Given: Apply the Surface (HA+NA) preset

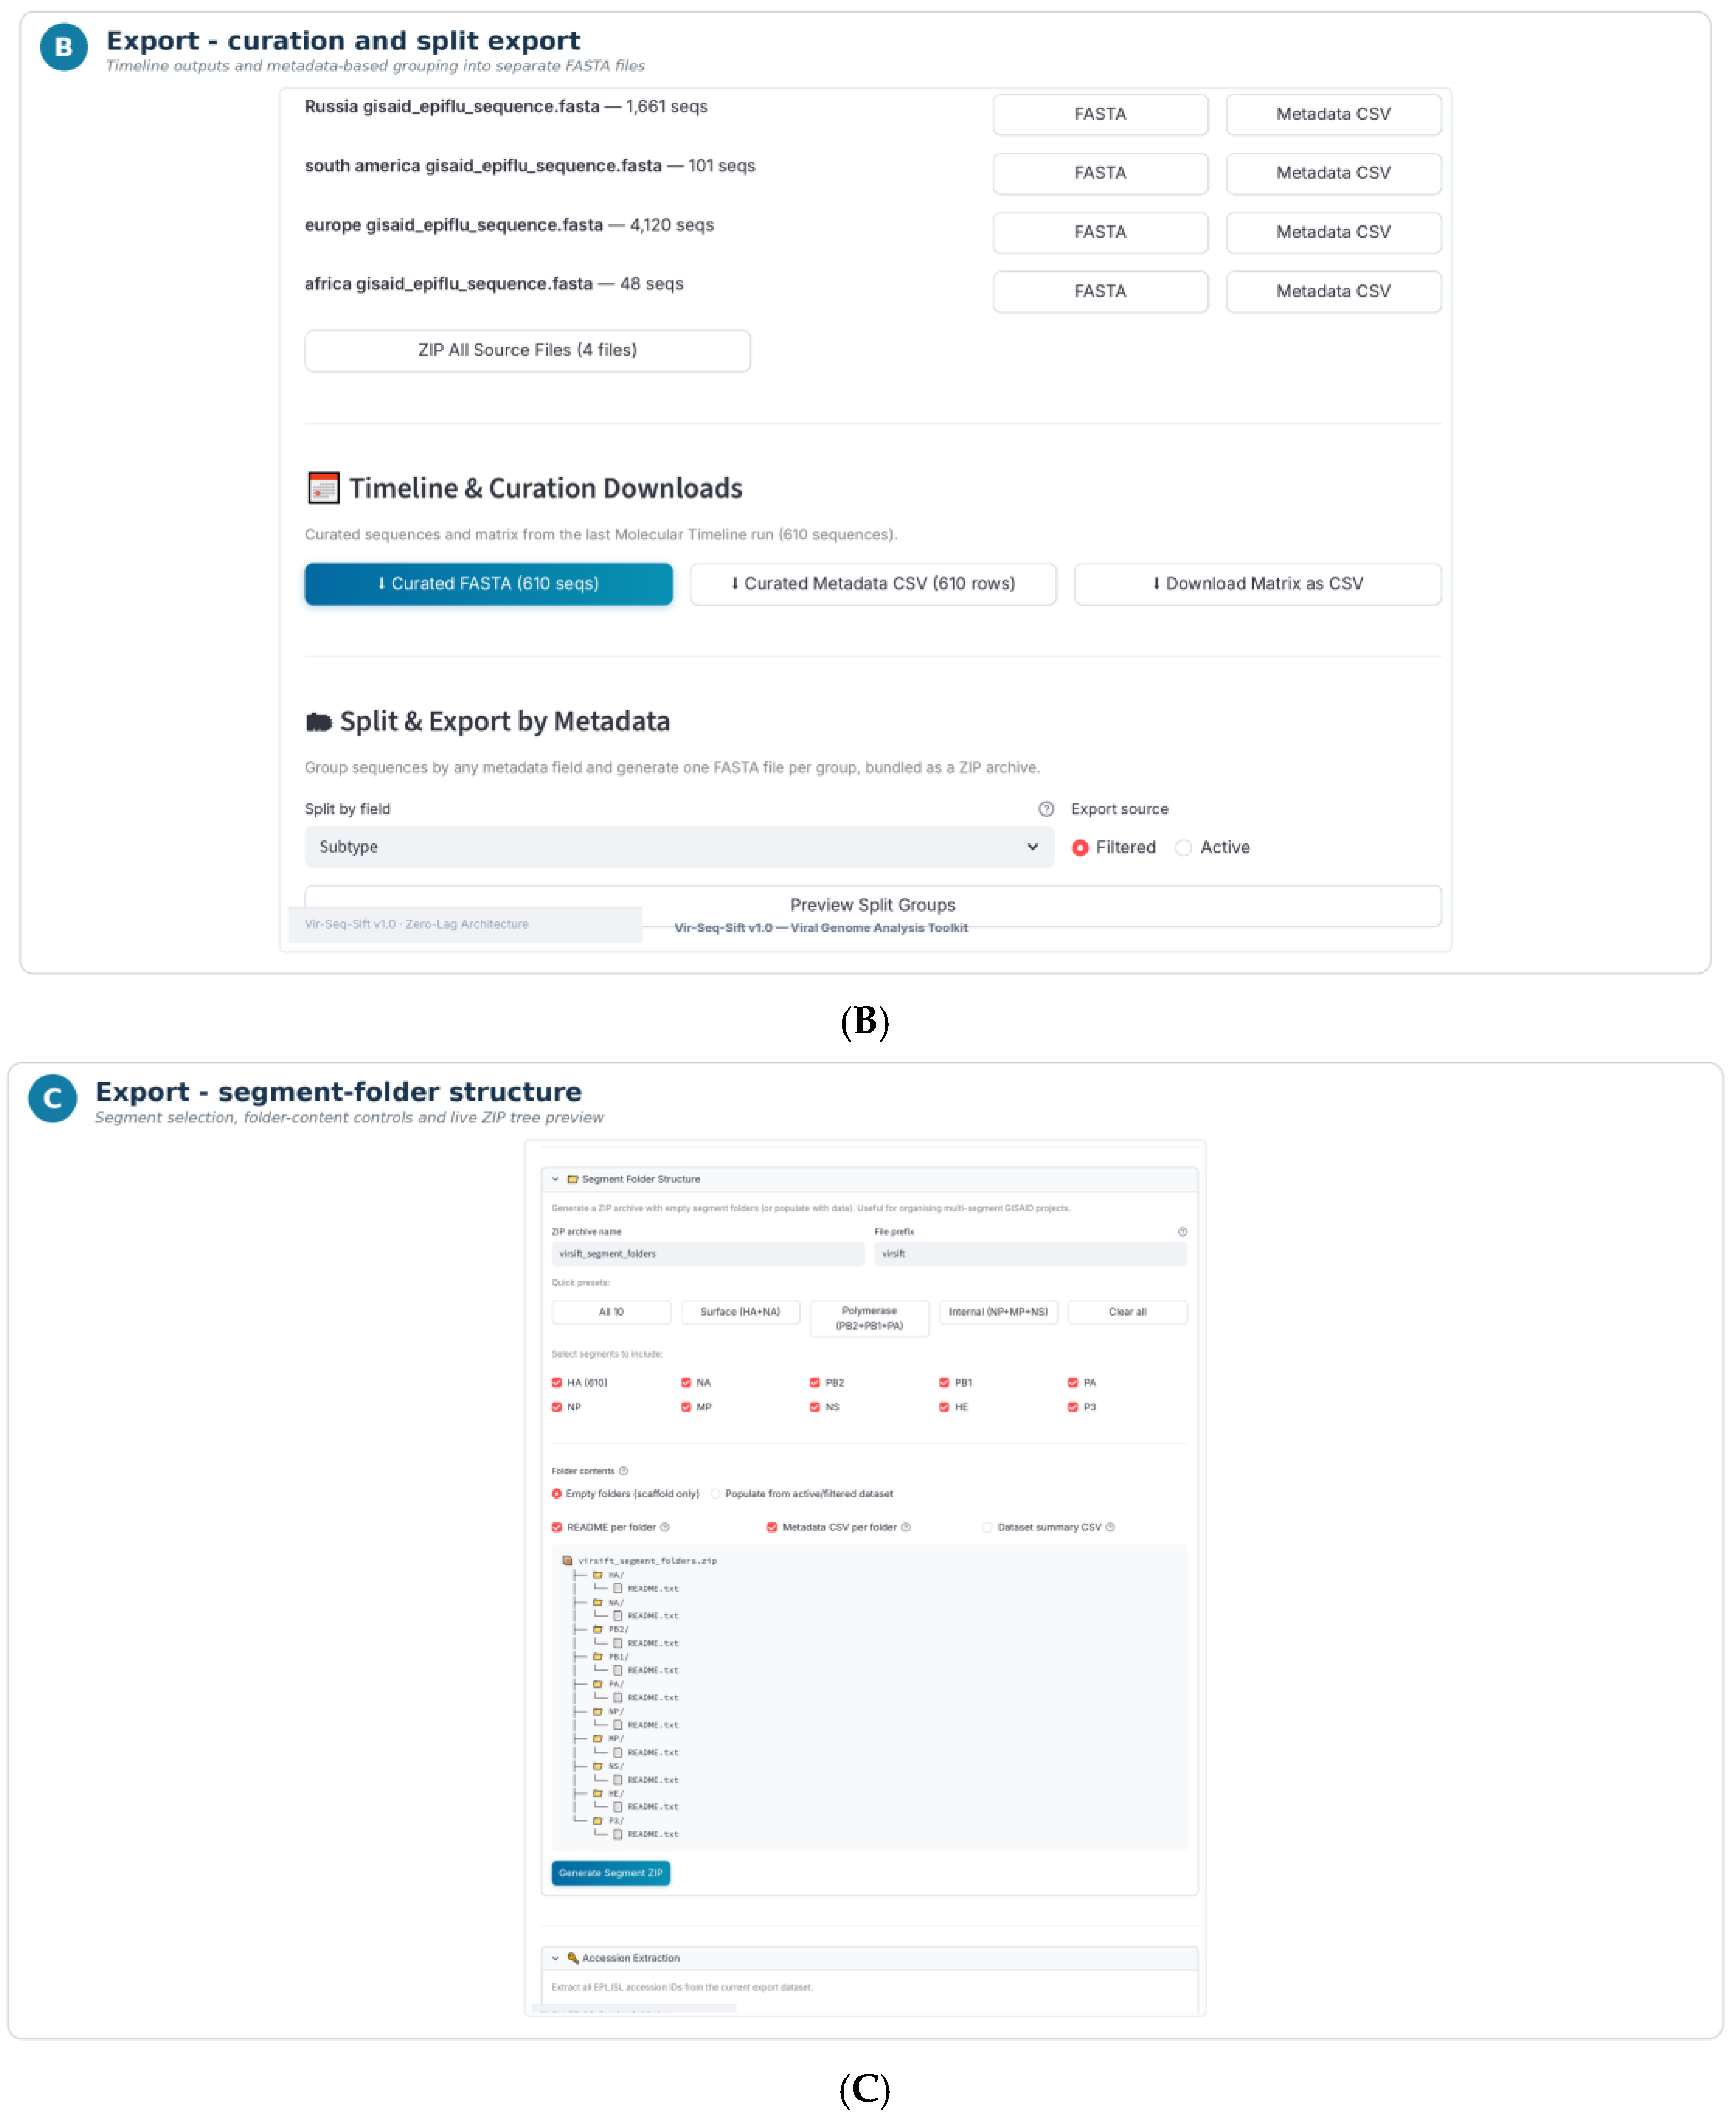Looking at the screenshot, I should coord(740,1312).
